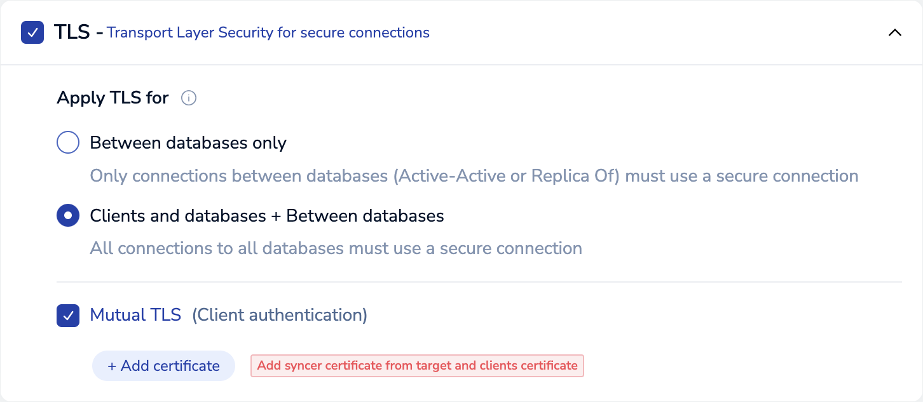Click the + Add certificate button
The width and height of the screenshot is (923, 402).
tap(163, 366)
